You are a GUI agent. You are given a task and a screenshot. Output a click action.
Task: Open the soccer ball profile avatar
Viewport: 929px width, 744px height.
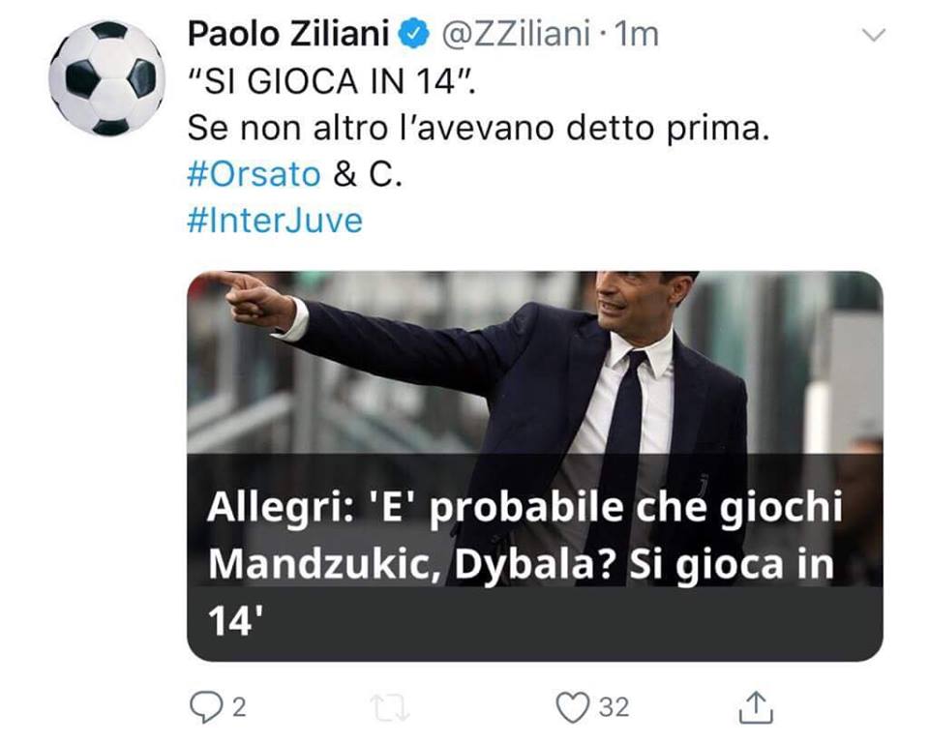click(106, 78)
